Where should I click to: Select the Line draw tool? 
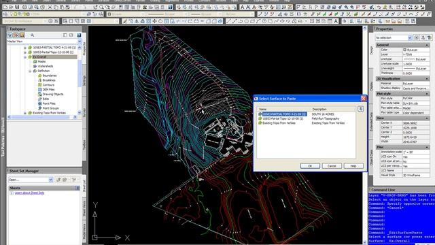(228, 21)
